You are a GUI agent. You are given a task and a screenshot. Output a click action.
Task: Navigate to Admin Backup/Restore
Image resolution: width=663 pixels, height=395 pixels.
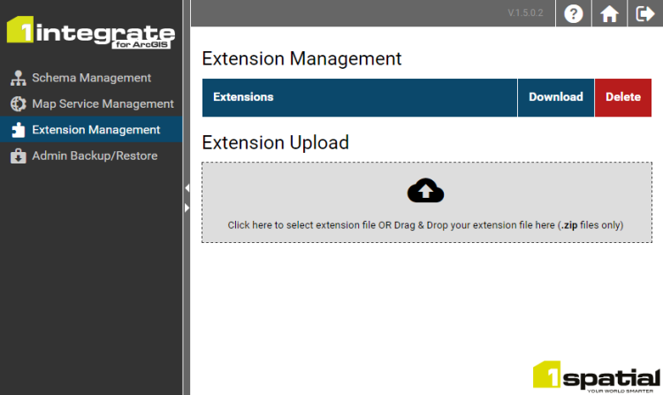(x=95, y=156)
